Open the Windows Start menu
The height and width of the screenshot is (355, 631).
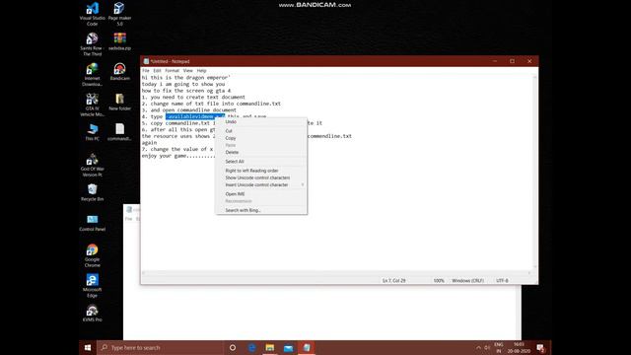coord(88,347)
